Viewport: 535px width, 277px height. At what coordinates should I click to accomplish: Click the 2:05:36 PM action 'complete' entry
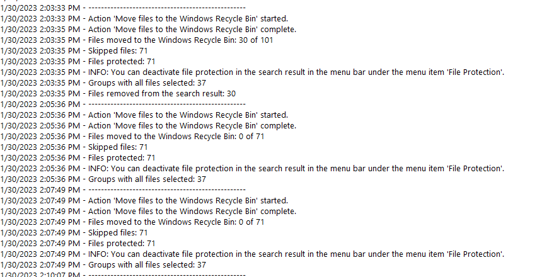tap(148, 125)
